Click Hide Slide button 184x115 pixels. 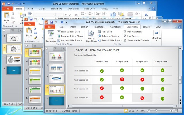tap(105, 32)
